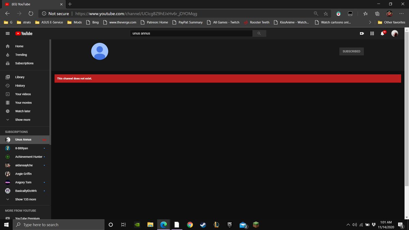
Task: Open Google Chrome from taskbar
Action: tap(190, 225)
